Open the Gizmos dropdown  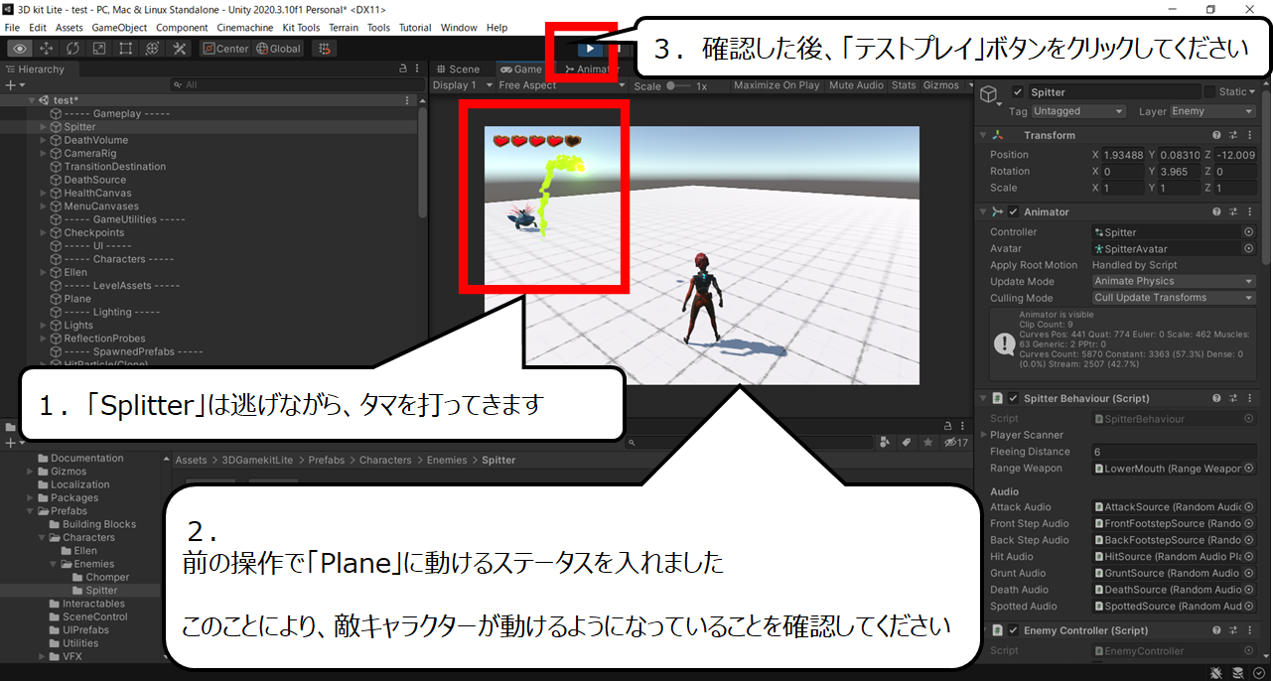tap(945, 85)
